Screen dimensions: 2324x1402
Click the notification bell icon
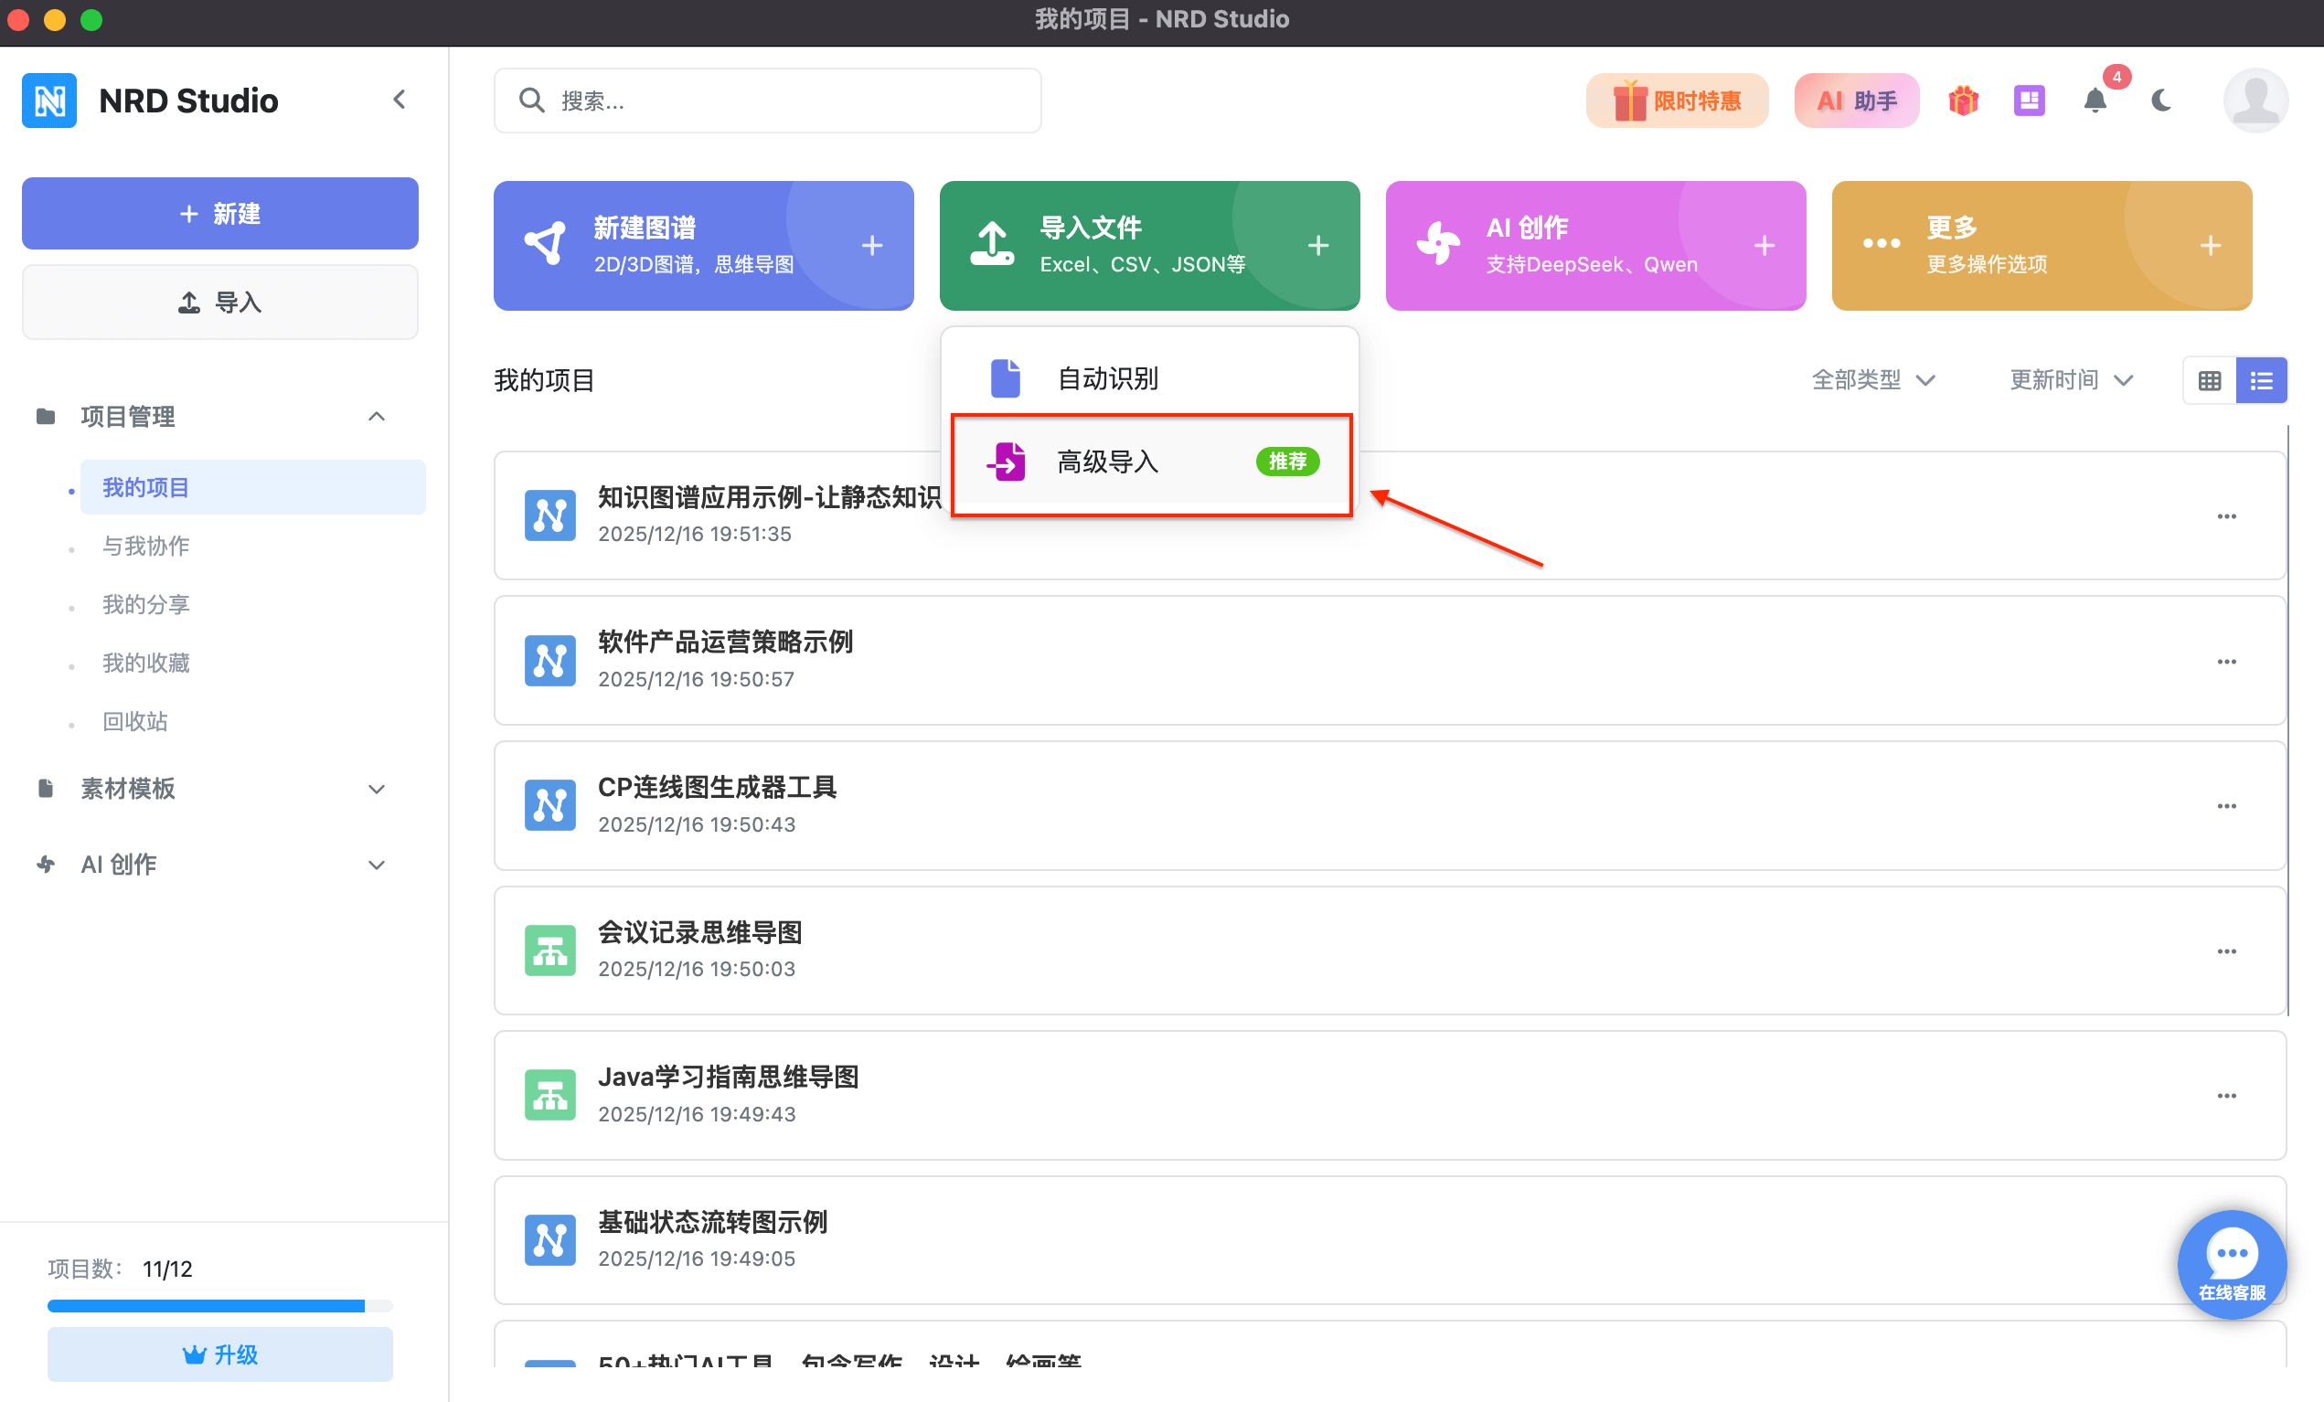(x=2094, y=101)
